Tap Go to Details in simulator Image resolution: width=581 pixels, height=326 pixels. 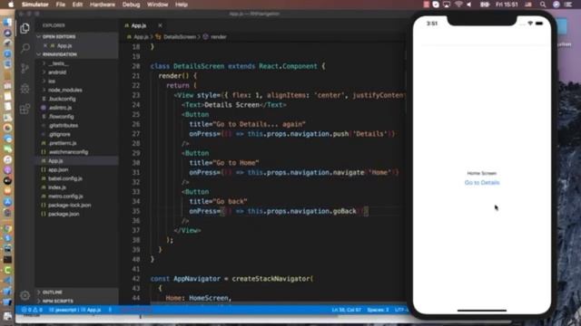pos(482,183)
